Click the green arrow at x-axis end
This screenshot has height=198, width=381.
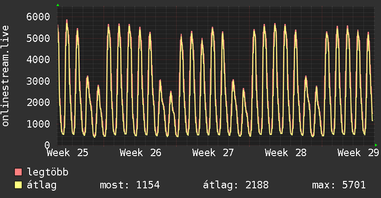[376, 145]
